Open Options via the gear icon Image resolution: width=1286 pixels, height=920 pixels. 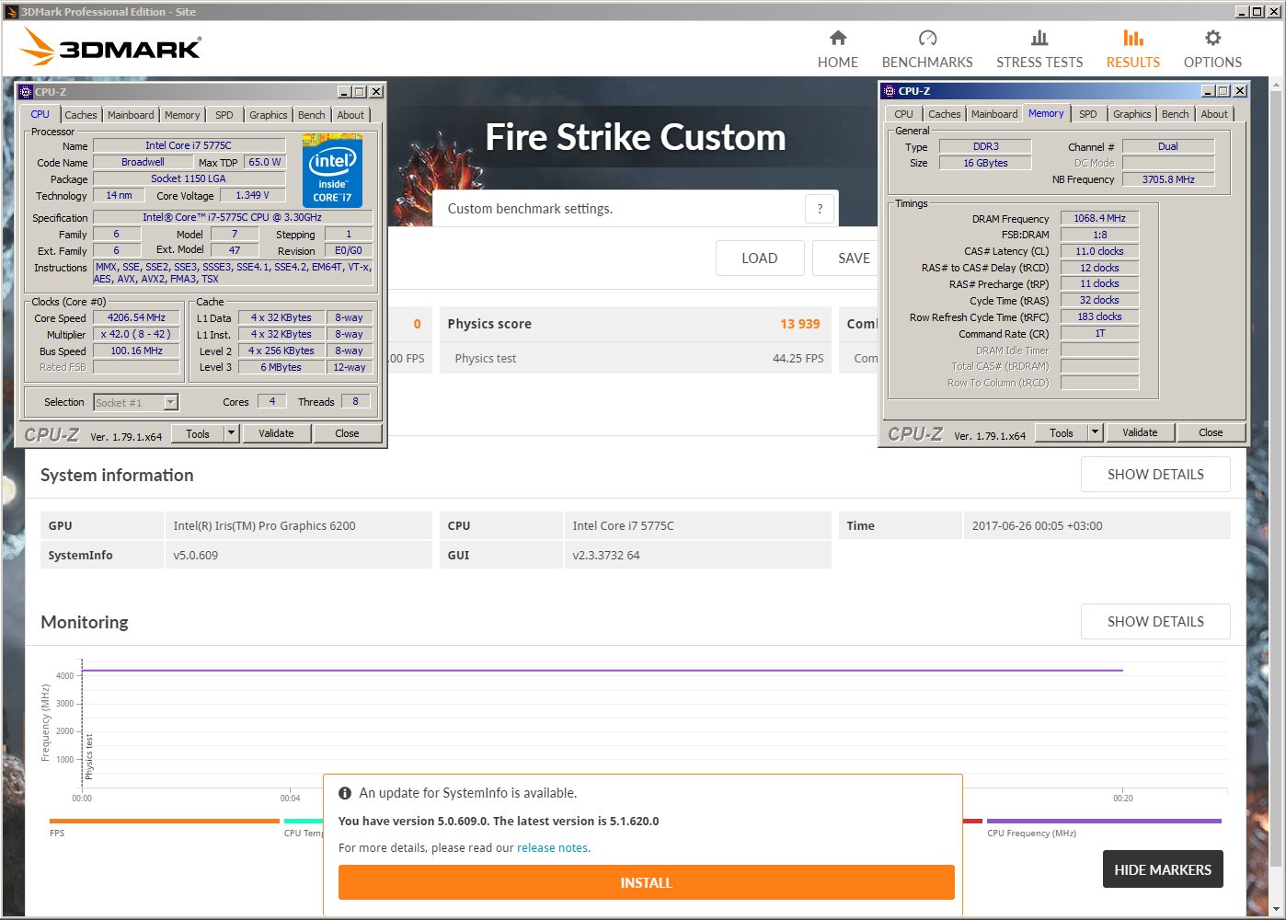1212,38
